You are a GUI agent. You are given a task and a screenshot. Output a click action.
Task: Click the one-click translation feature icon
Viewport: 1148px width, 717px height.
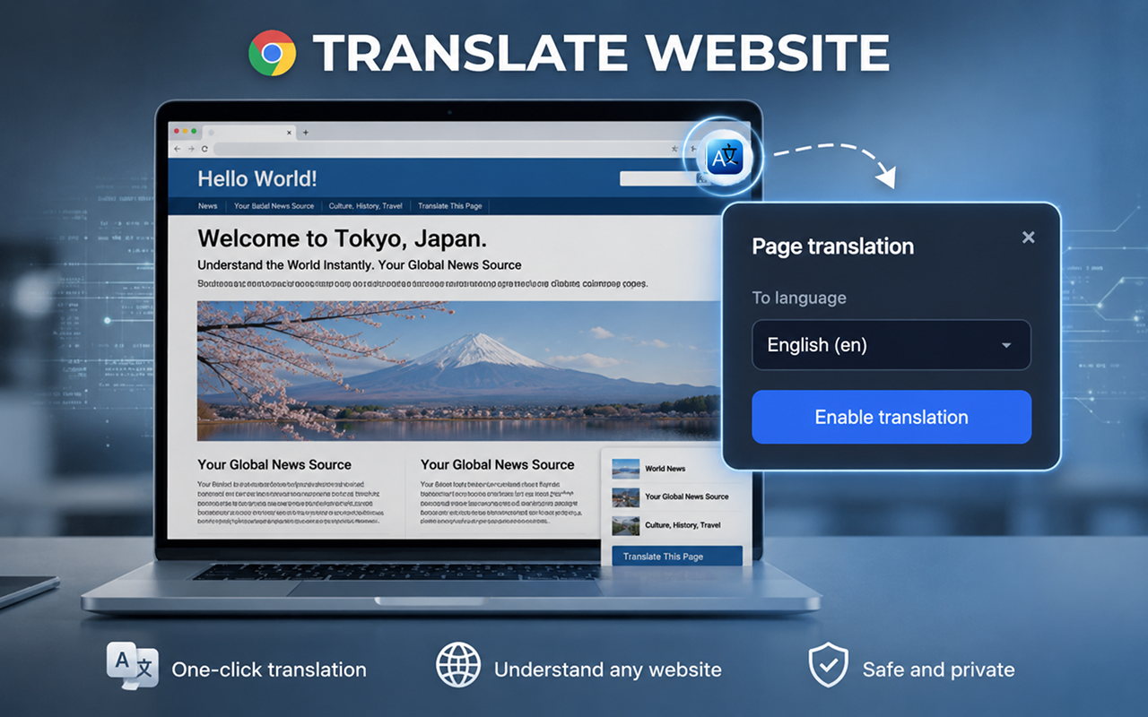[x=132, y=666]
